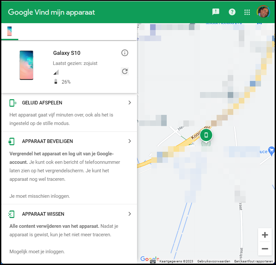Choose GELUID AFSPELEN option
Image resolution: width=276 pixels, height=265 pixels.
pyautogui.click(x=42, y=103)
